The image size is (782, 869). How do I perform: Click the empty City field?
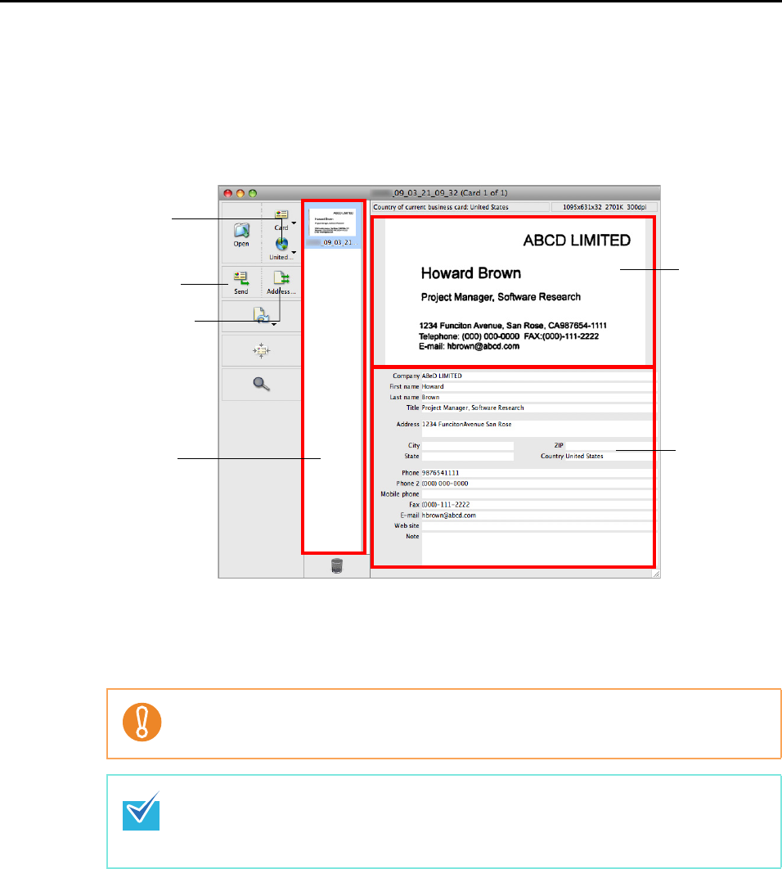click(x=468, y=446)
